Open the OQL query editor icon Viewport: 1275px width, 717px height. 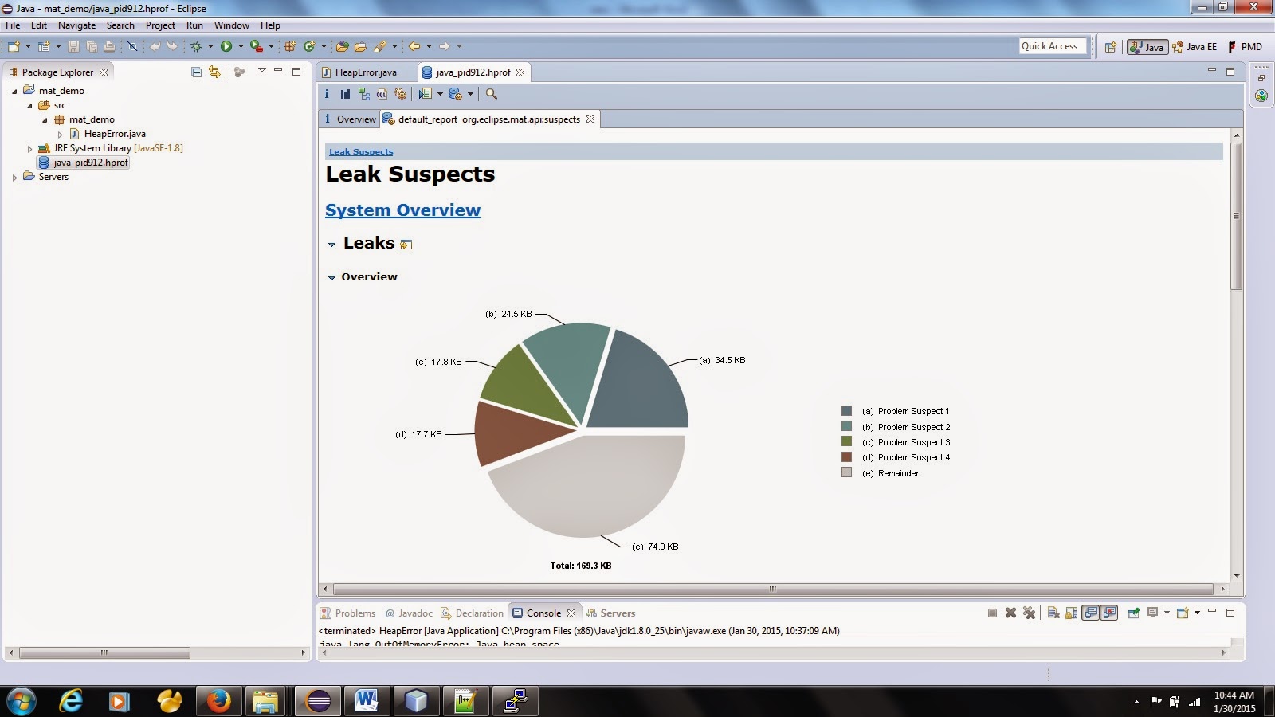pyautogui.click(x=382, y=94)
